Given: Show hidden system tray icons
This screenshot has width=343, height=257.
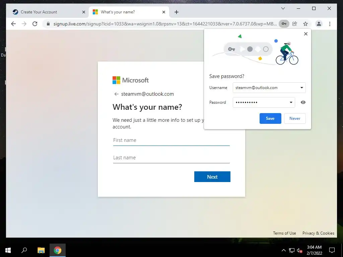Looking at the screenshot, I should click(283, 250).
